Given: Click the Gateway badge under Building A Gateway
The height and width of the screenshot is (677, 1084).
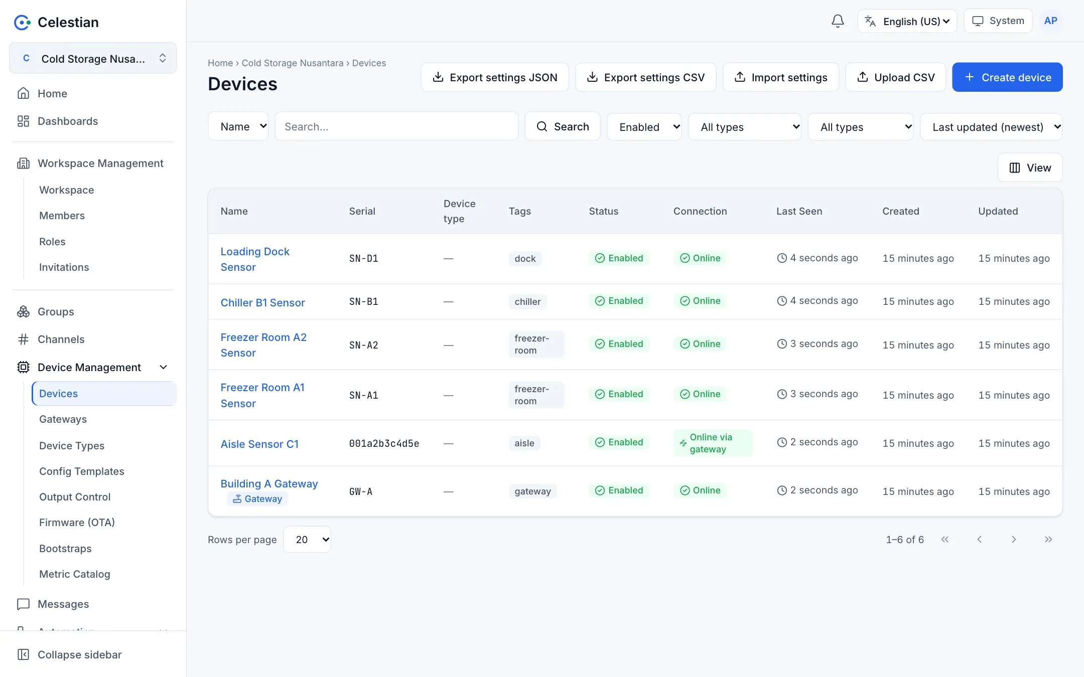Looking at the screenshot, I should point(257,499).
